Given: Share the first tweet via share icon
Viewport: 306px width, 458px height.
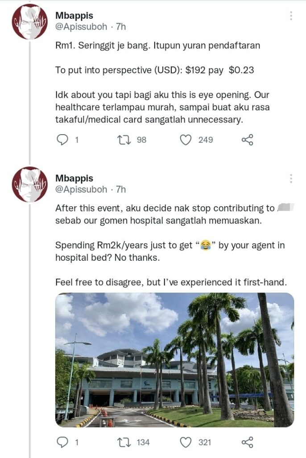Looking at the screenshot, I should pyautogui.click(x=247, y=140).
